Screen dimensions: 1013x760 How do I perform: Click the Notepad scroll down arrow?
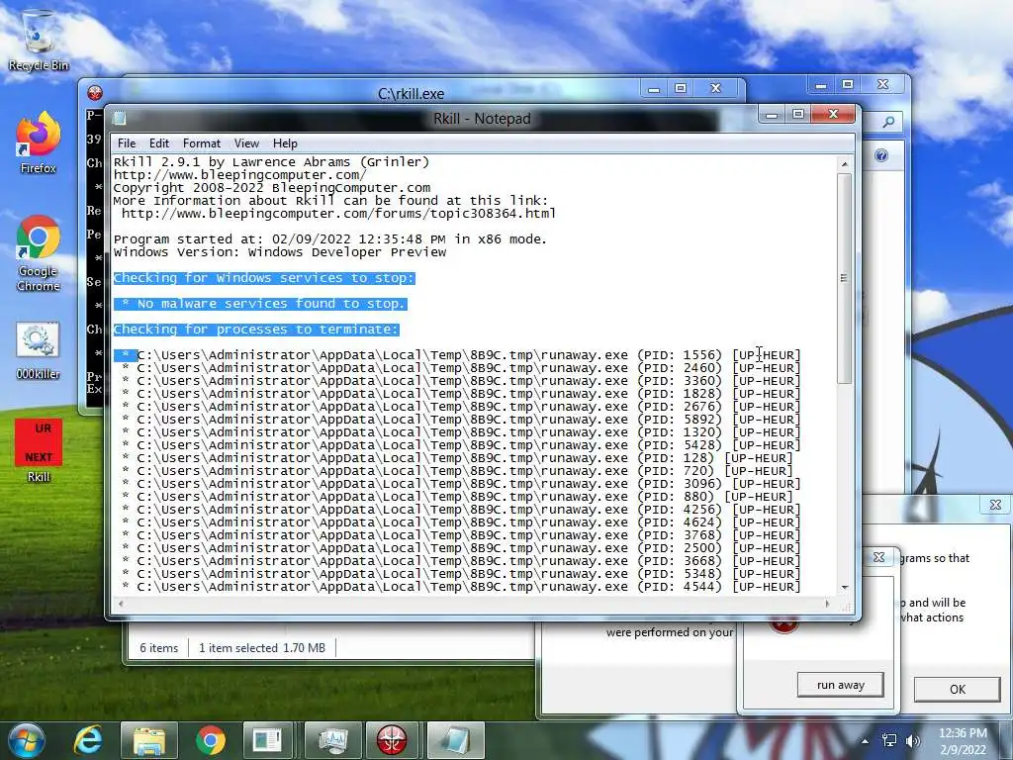845,588
